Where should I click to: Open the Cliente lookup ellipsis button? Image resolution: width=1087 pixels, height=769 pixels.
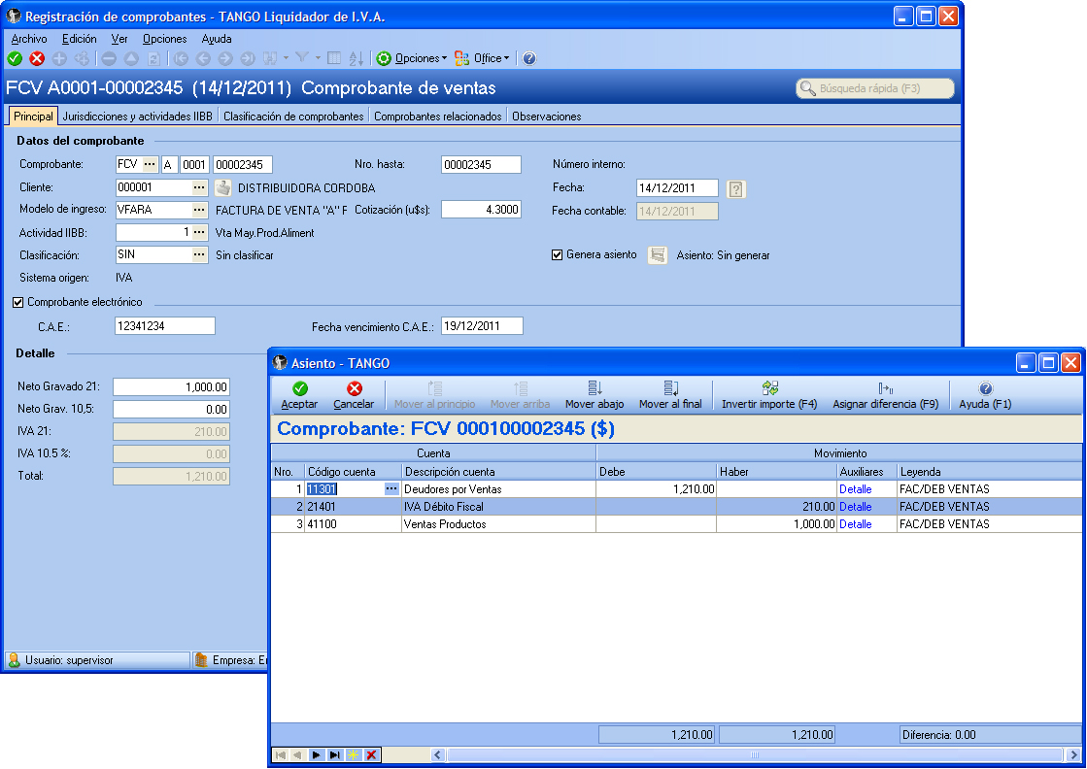pyautogui.click(x=199, y=187)
